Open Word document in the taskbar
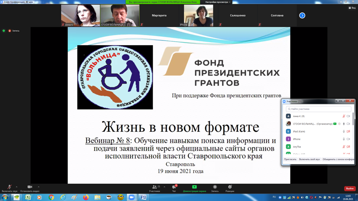 144,197
